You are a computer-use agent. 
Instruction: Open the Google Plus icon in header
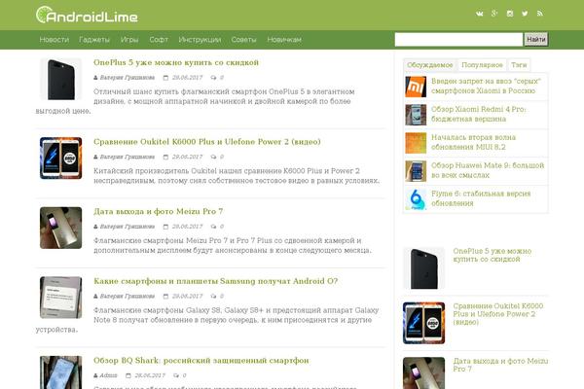[x=494, y=14]
